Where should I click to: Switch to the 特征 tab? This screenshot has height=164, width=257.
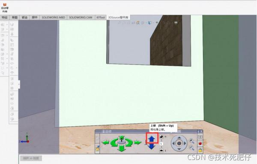(x=5, y=18)
